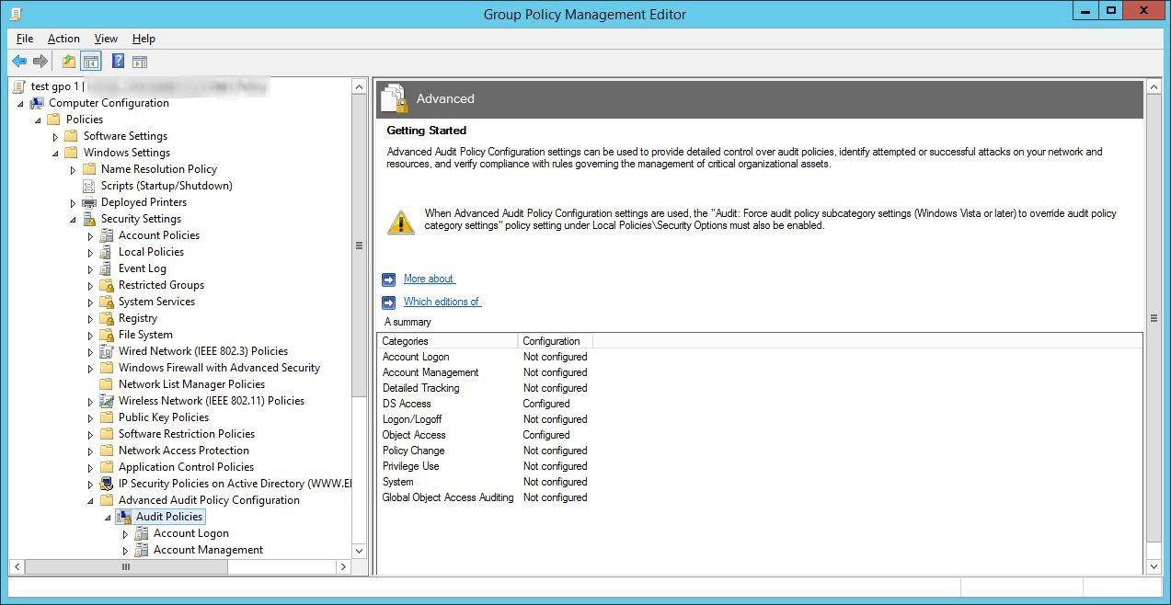The image size is (1171, 605).
Task: Select the Wireless Network policies icon
Action: (107, 401)
